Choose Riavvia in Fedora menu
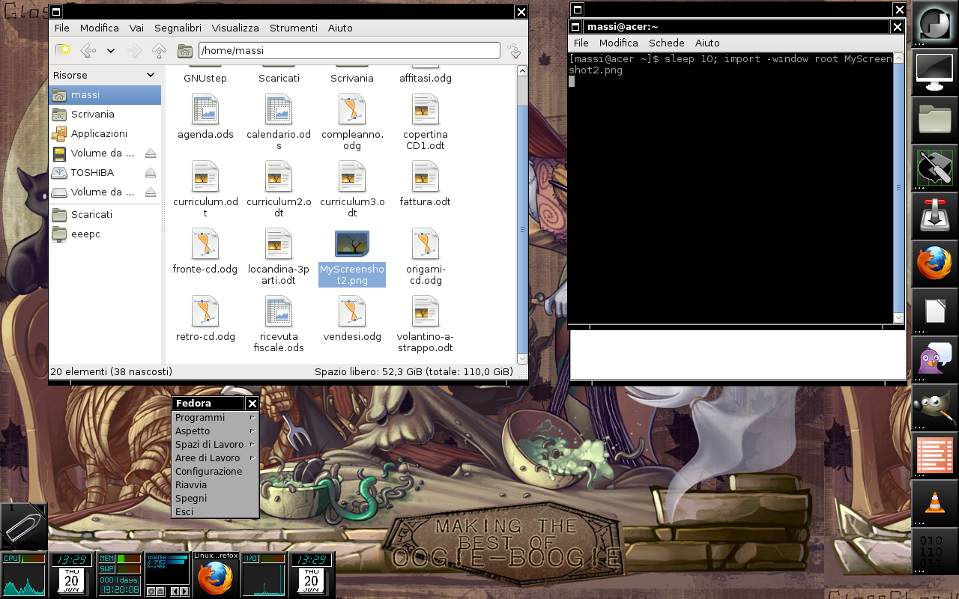959x599 pixels. (216, 485)
